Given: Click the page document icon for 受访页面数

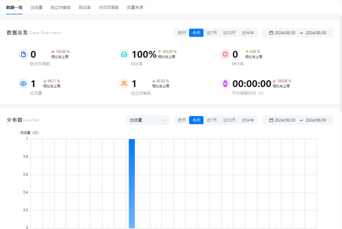Looking at the screenshot, I should point(23,54).
